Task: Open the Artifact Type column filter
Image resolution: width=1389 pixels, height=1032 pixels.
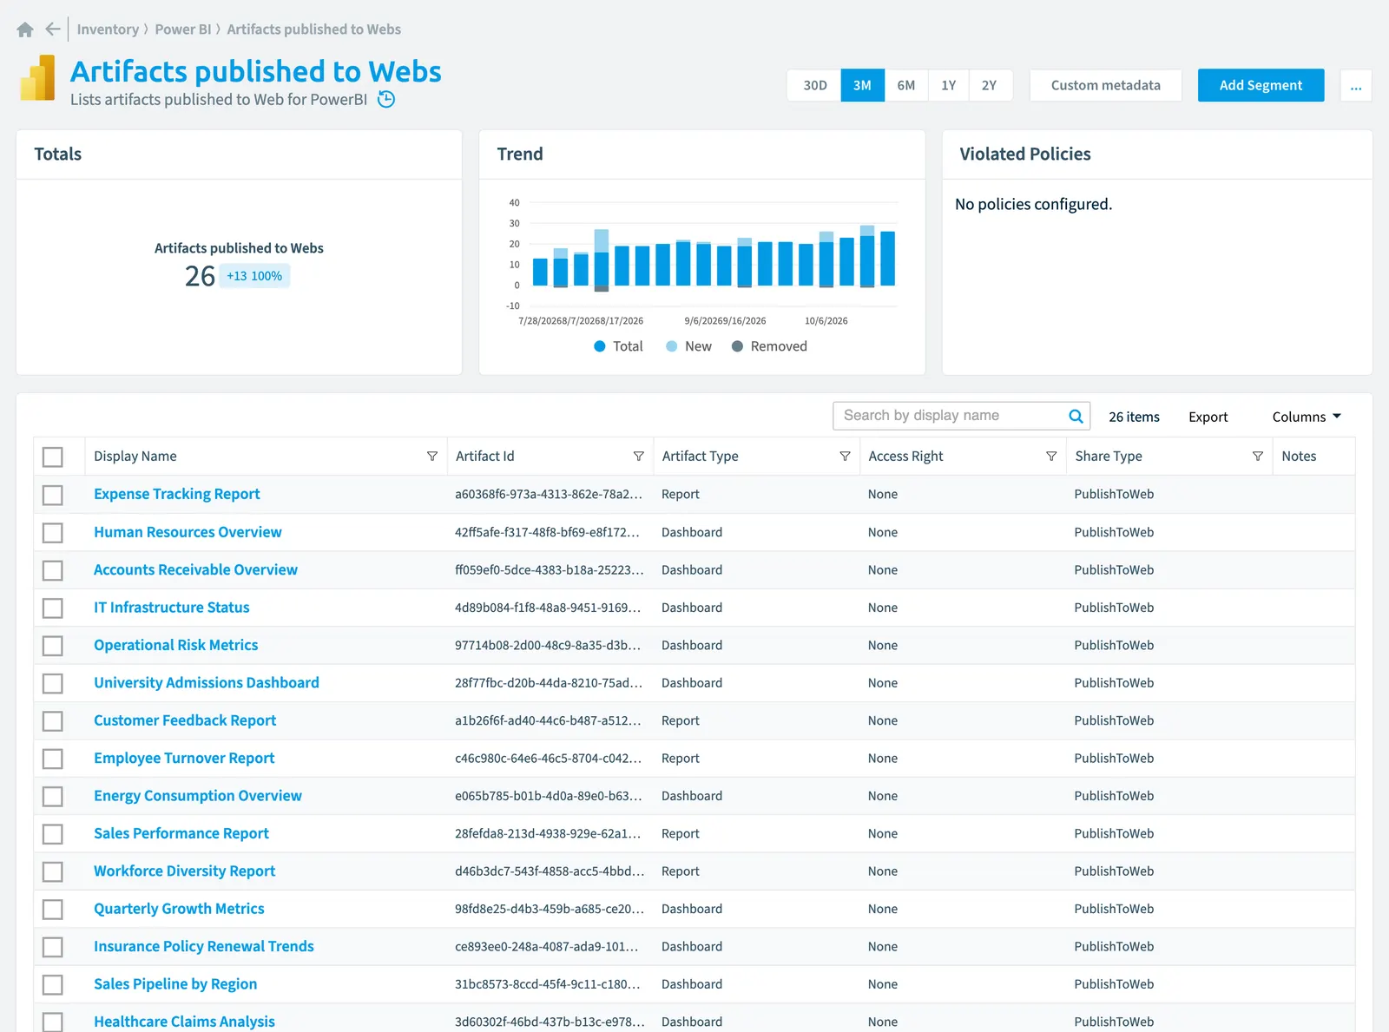Action: point(845,457)
